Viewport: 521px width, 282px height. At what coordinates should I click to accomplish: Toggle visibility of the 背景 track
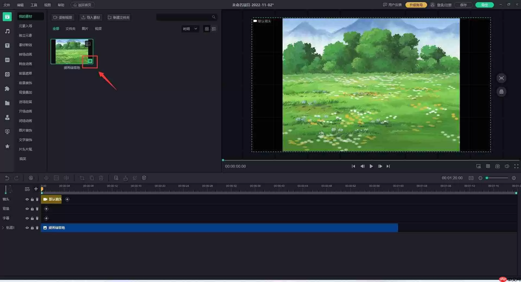(x=27, y=209)
